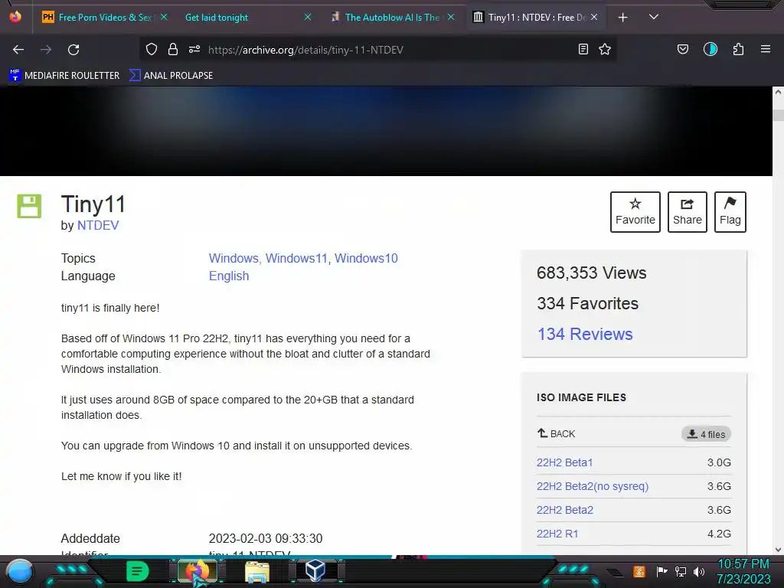
Task: Open the Pocket save icon
Action: (x=682, y=49)
